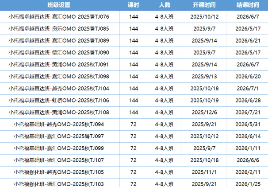The width and height of the screenshot is (268, 187).
Task: Click start date 2025/9/21 in TJ094 row
Action: [204, 125]
